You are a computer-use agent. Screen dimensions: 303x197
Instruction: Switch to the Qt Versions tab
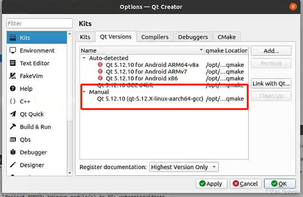pos(116,37)
